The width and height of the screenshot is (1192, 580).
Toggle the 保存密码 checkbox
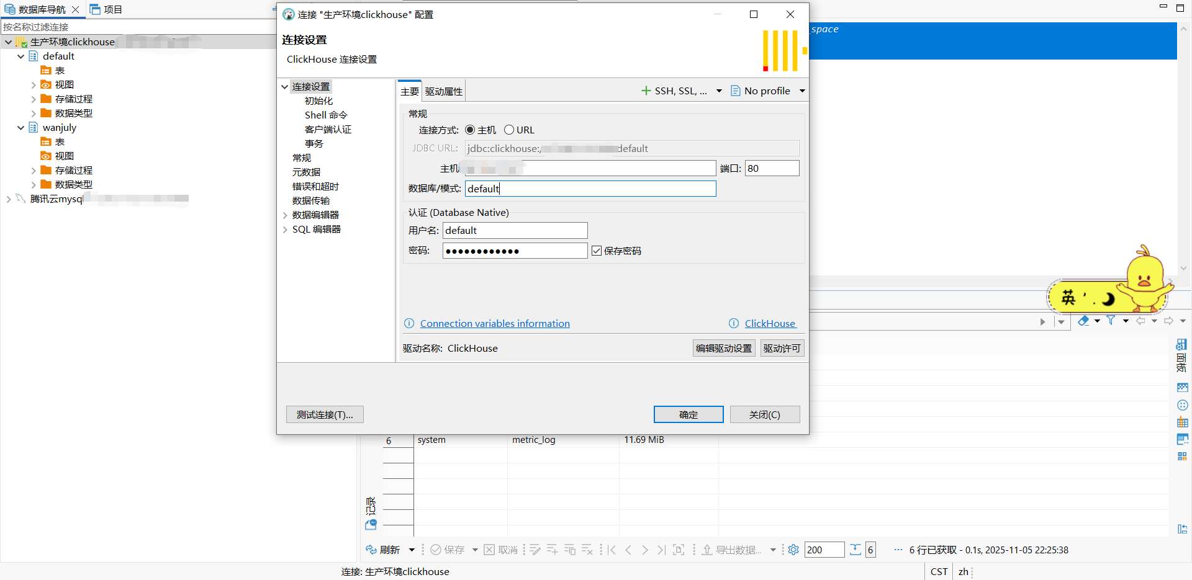click(597, 251)
